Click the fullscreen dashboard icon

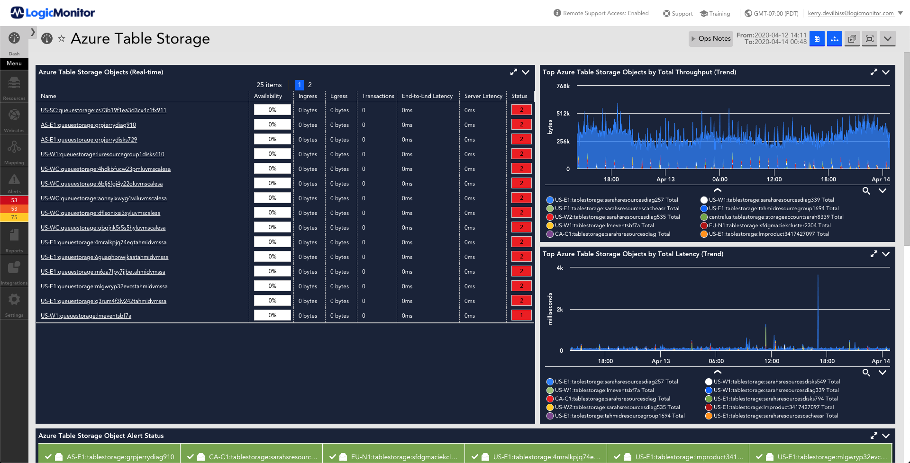pyautogui.click(x=869, y=39)
